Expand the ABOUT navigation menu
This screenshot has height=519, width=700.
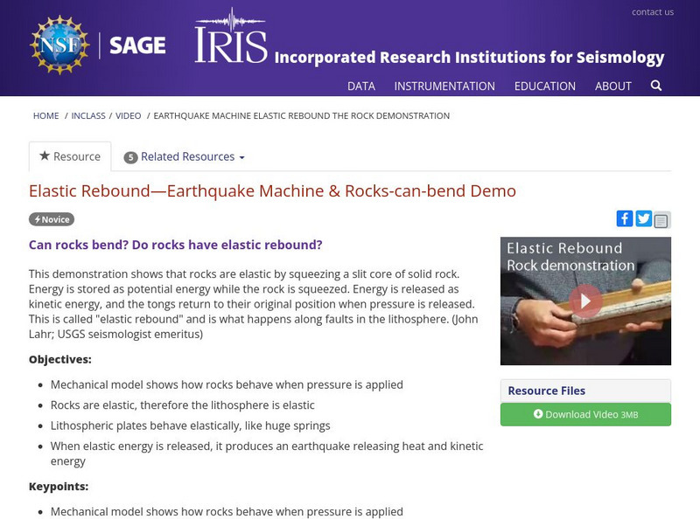tap(613, 86)
